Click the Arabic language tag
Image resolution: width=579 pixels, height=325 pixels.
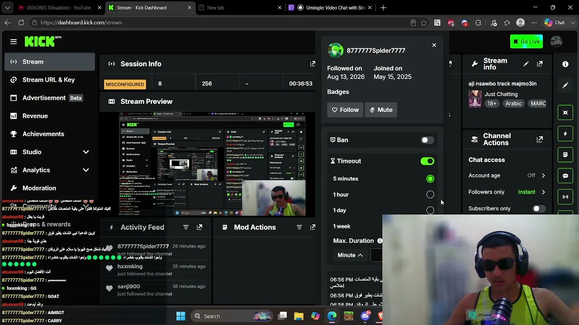513,104
